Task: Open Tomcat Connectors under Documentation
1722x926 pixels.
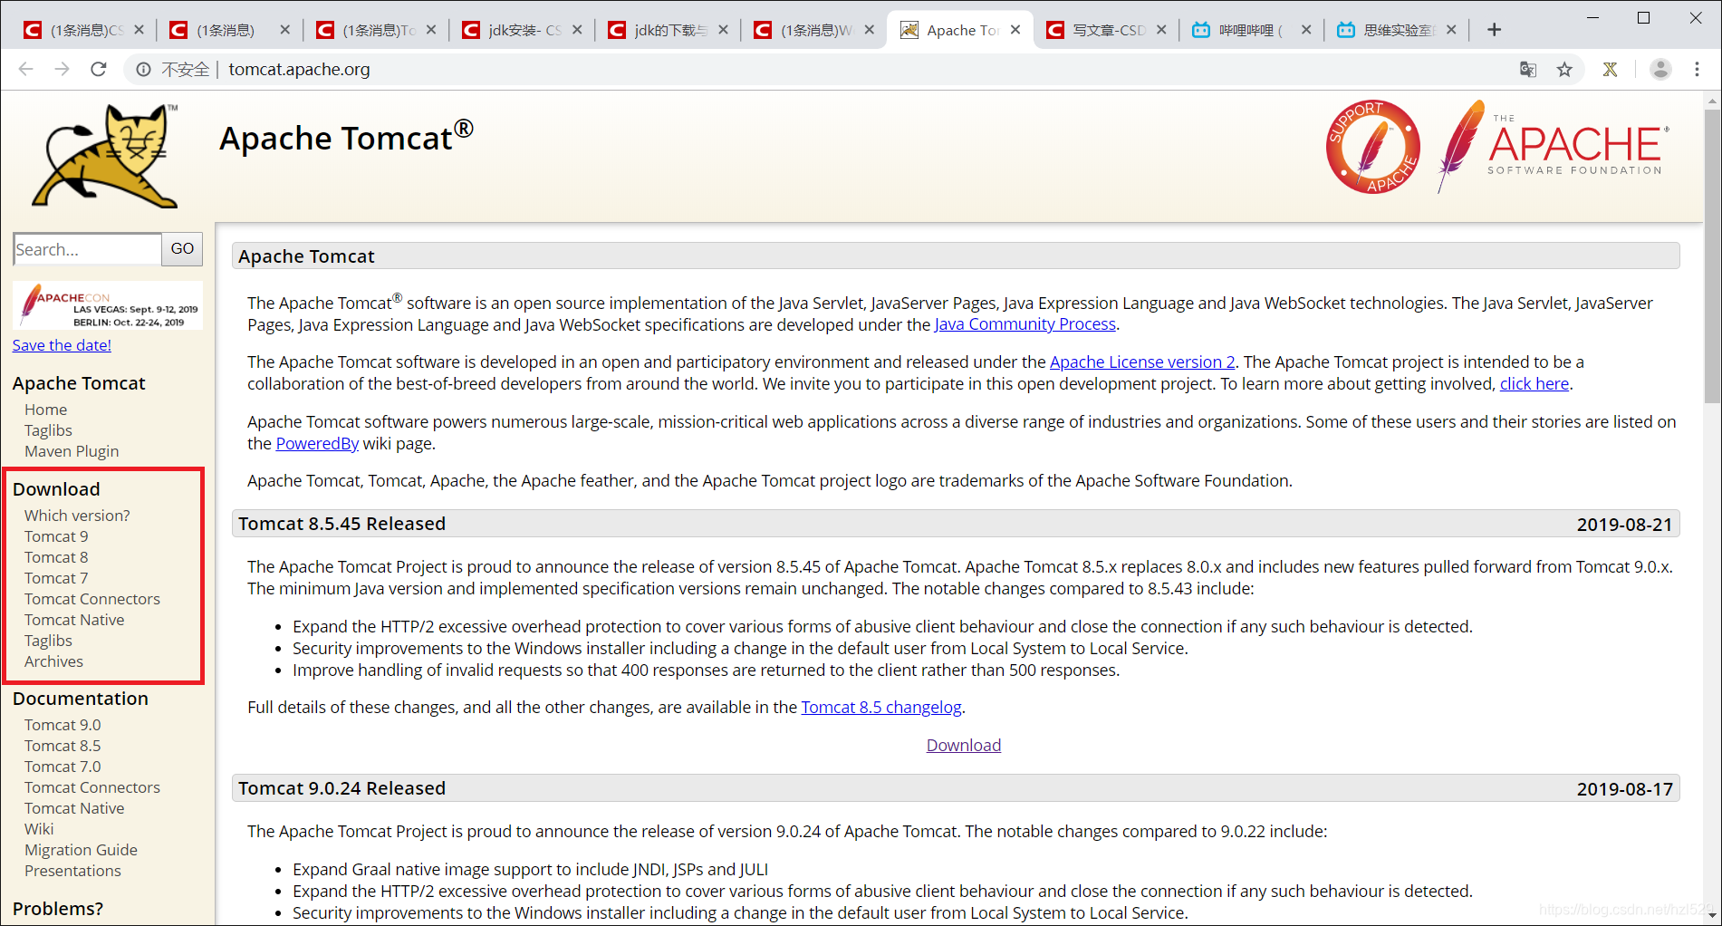Action: (x=92, y=787)
